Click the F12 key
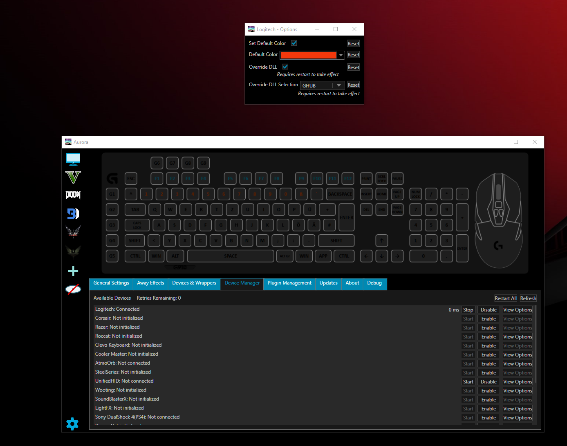This screenshot has height=446, width=567. 348,179
